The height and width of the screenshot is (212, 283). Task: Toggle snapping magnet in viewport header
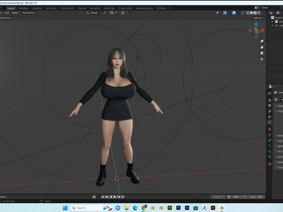[111, 13]
